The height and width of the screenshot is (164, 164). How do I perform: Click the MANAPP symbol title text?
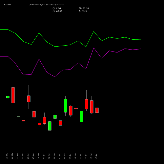coord(8,5)
